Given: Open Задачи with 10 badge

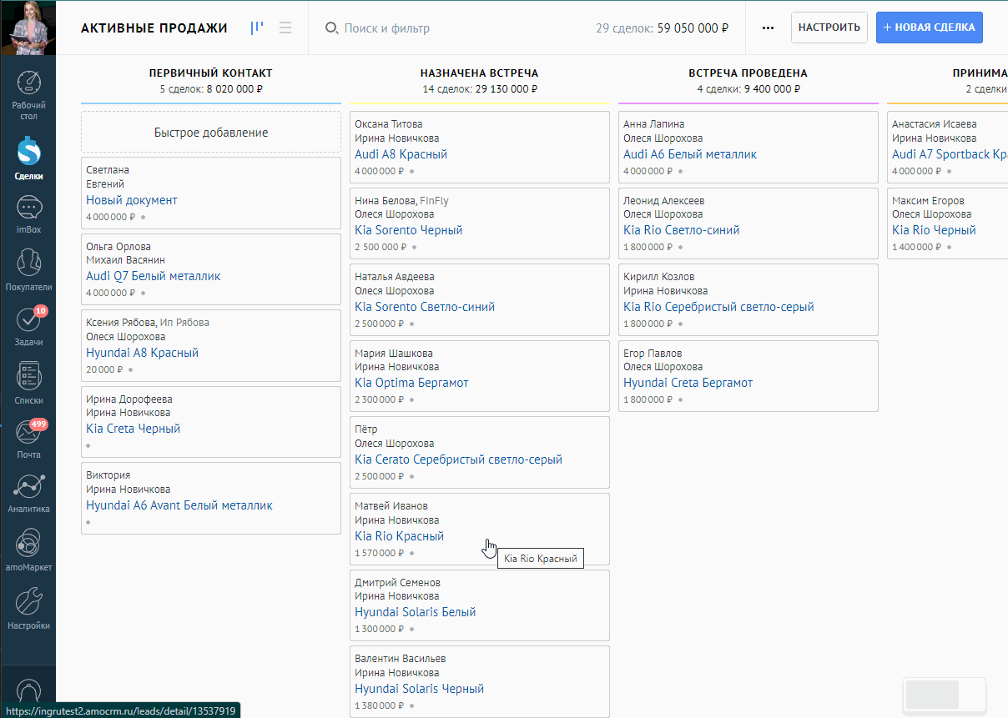Looking at the screenshot, I should tap(29, 326).
